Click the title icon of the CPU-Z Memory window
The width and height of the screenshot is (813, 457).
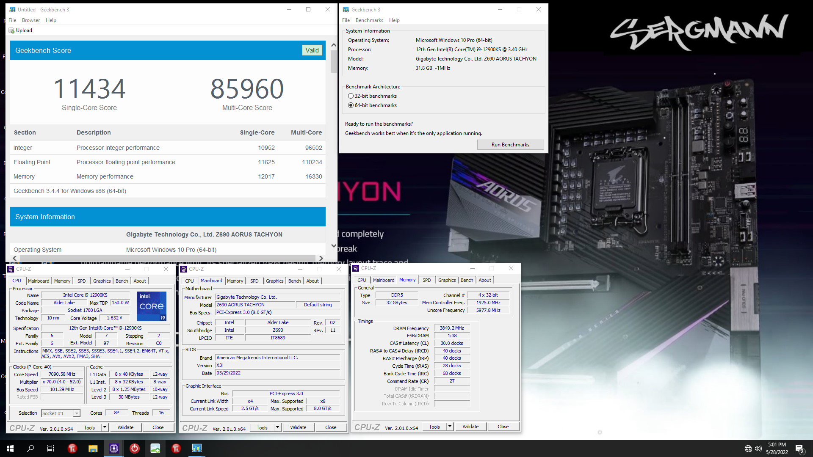pyautogui.click(x=356, y=268)
